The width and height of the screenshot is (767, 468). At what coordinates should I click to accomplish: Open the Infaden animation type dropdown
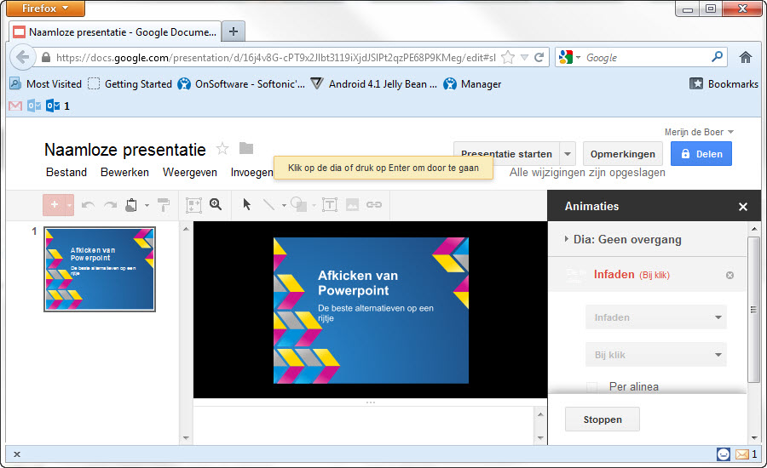click(656, 317)
